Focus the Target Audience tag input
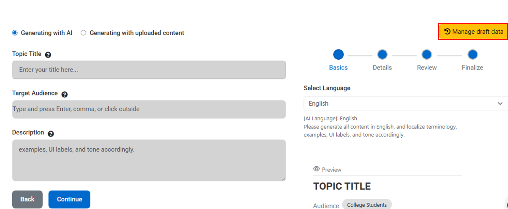The height and width of the screenshot is (209, 508). tap(149, 109)
